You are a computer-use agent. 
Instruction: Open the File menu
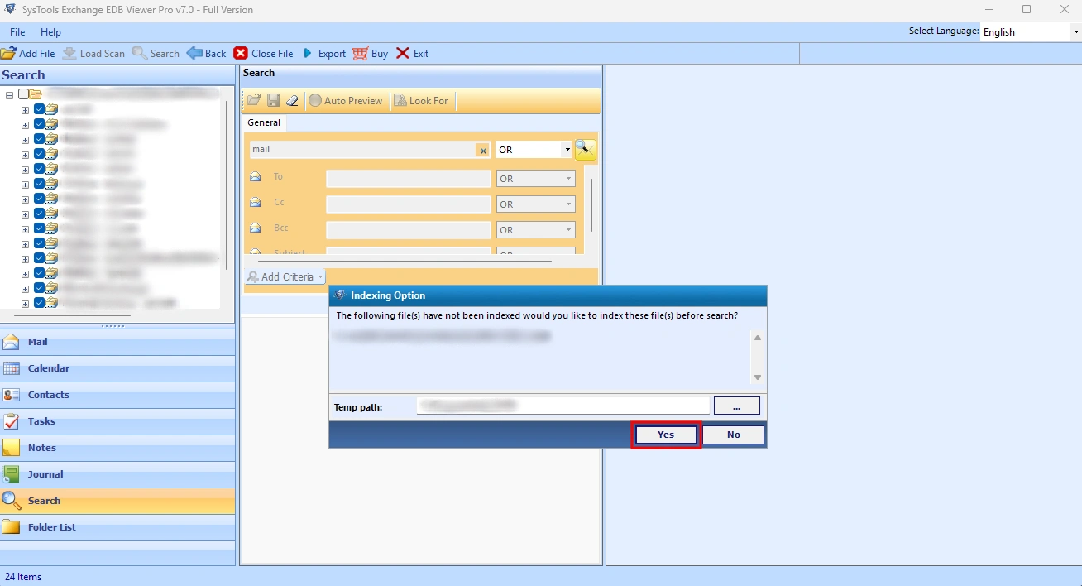(17, 31)
